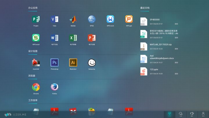Click the DOC file icon for Asd document
This screenshot has width=209, height=118.
point(144,59)
